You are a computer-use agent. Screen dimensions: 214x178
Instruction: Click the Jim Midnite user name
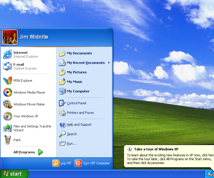pos(34,37)
